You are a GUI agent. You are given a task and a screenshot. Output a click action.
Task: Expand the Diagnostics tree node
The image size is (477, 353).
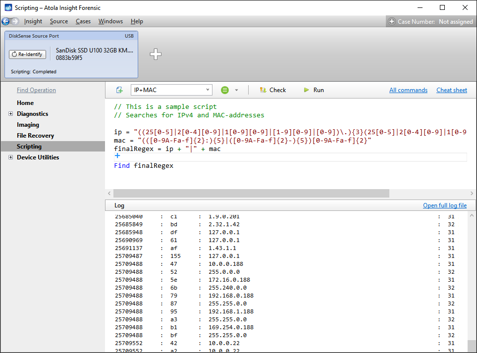point(10,114)
